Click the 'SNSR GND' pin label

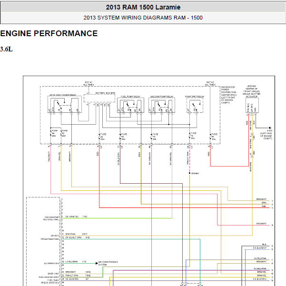coord(53,274)
